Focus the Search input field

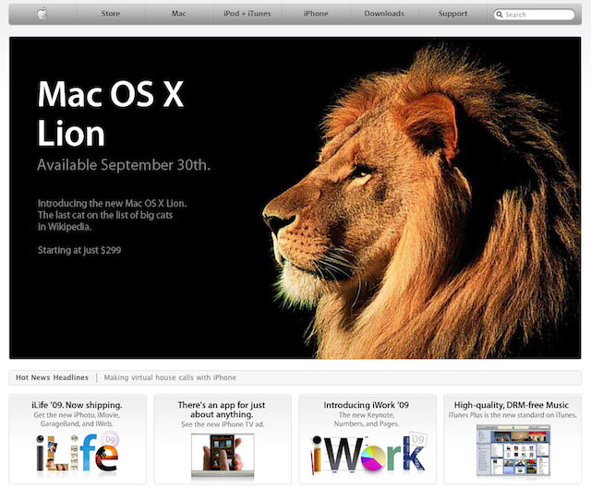pos(534,15)
